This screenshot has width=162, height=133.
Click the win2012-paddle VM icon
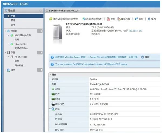12,35
